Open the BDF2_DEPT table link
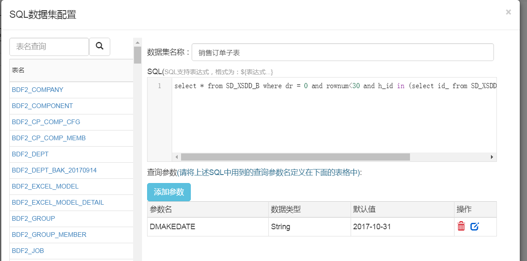527x261 pixels. click(x=30, y=154)
